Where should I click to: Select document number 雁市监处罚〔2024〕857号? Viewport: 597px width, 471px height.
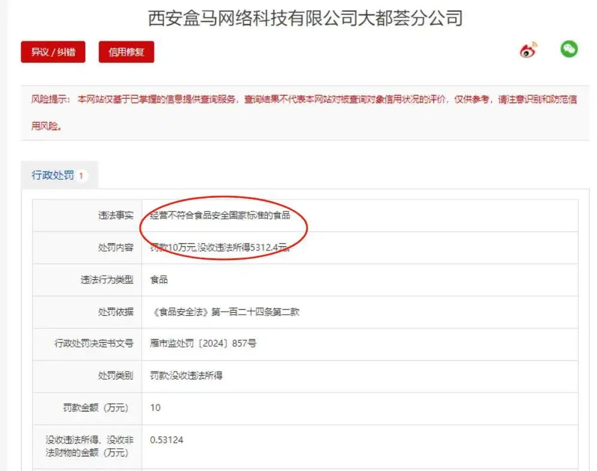[x=204, y=343]
